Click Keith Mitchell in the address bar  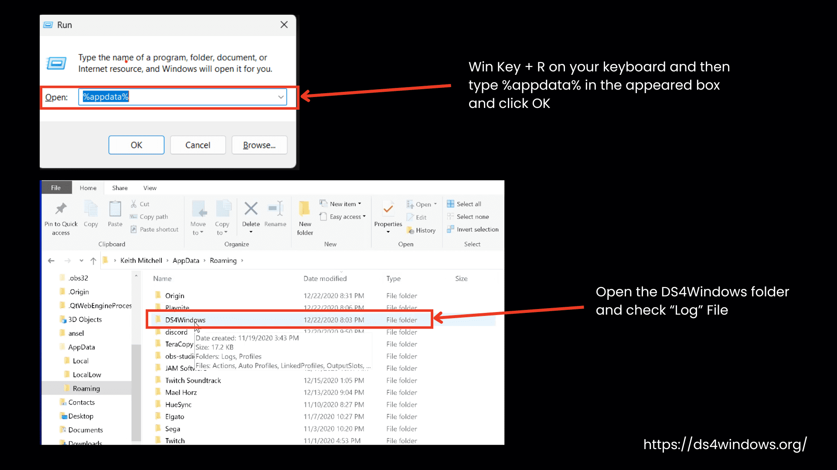click(141, 261)
